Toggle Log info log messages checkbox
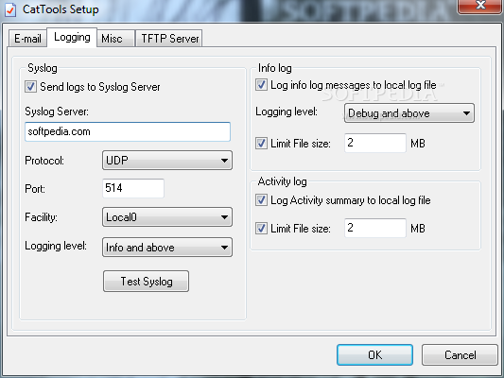The height and width of the screenshot is (378, 504). 261,85
